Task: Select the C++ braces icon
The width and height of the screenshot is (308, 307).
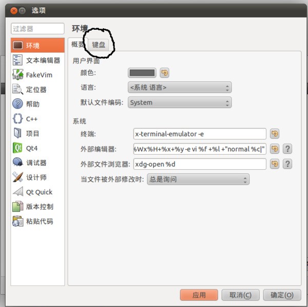Action: (x=17, y=118)
